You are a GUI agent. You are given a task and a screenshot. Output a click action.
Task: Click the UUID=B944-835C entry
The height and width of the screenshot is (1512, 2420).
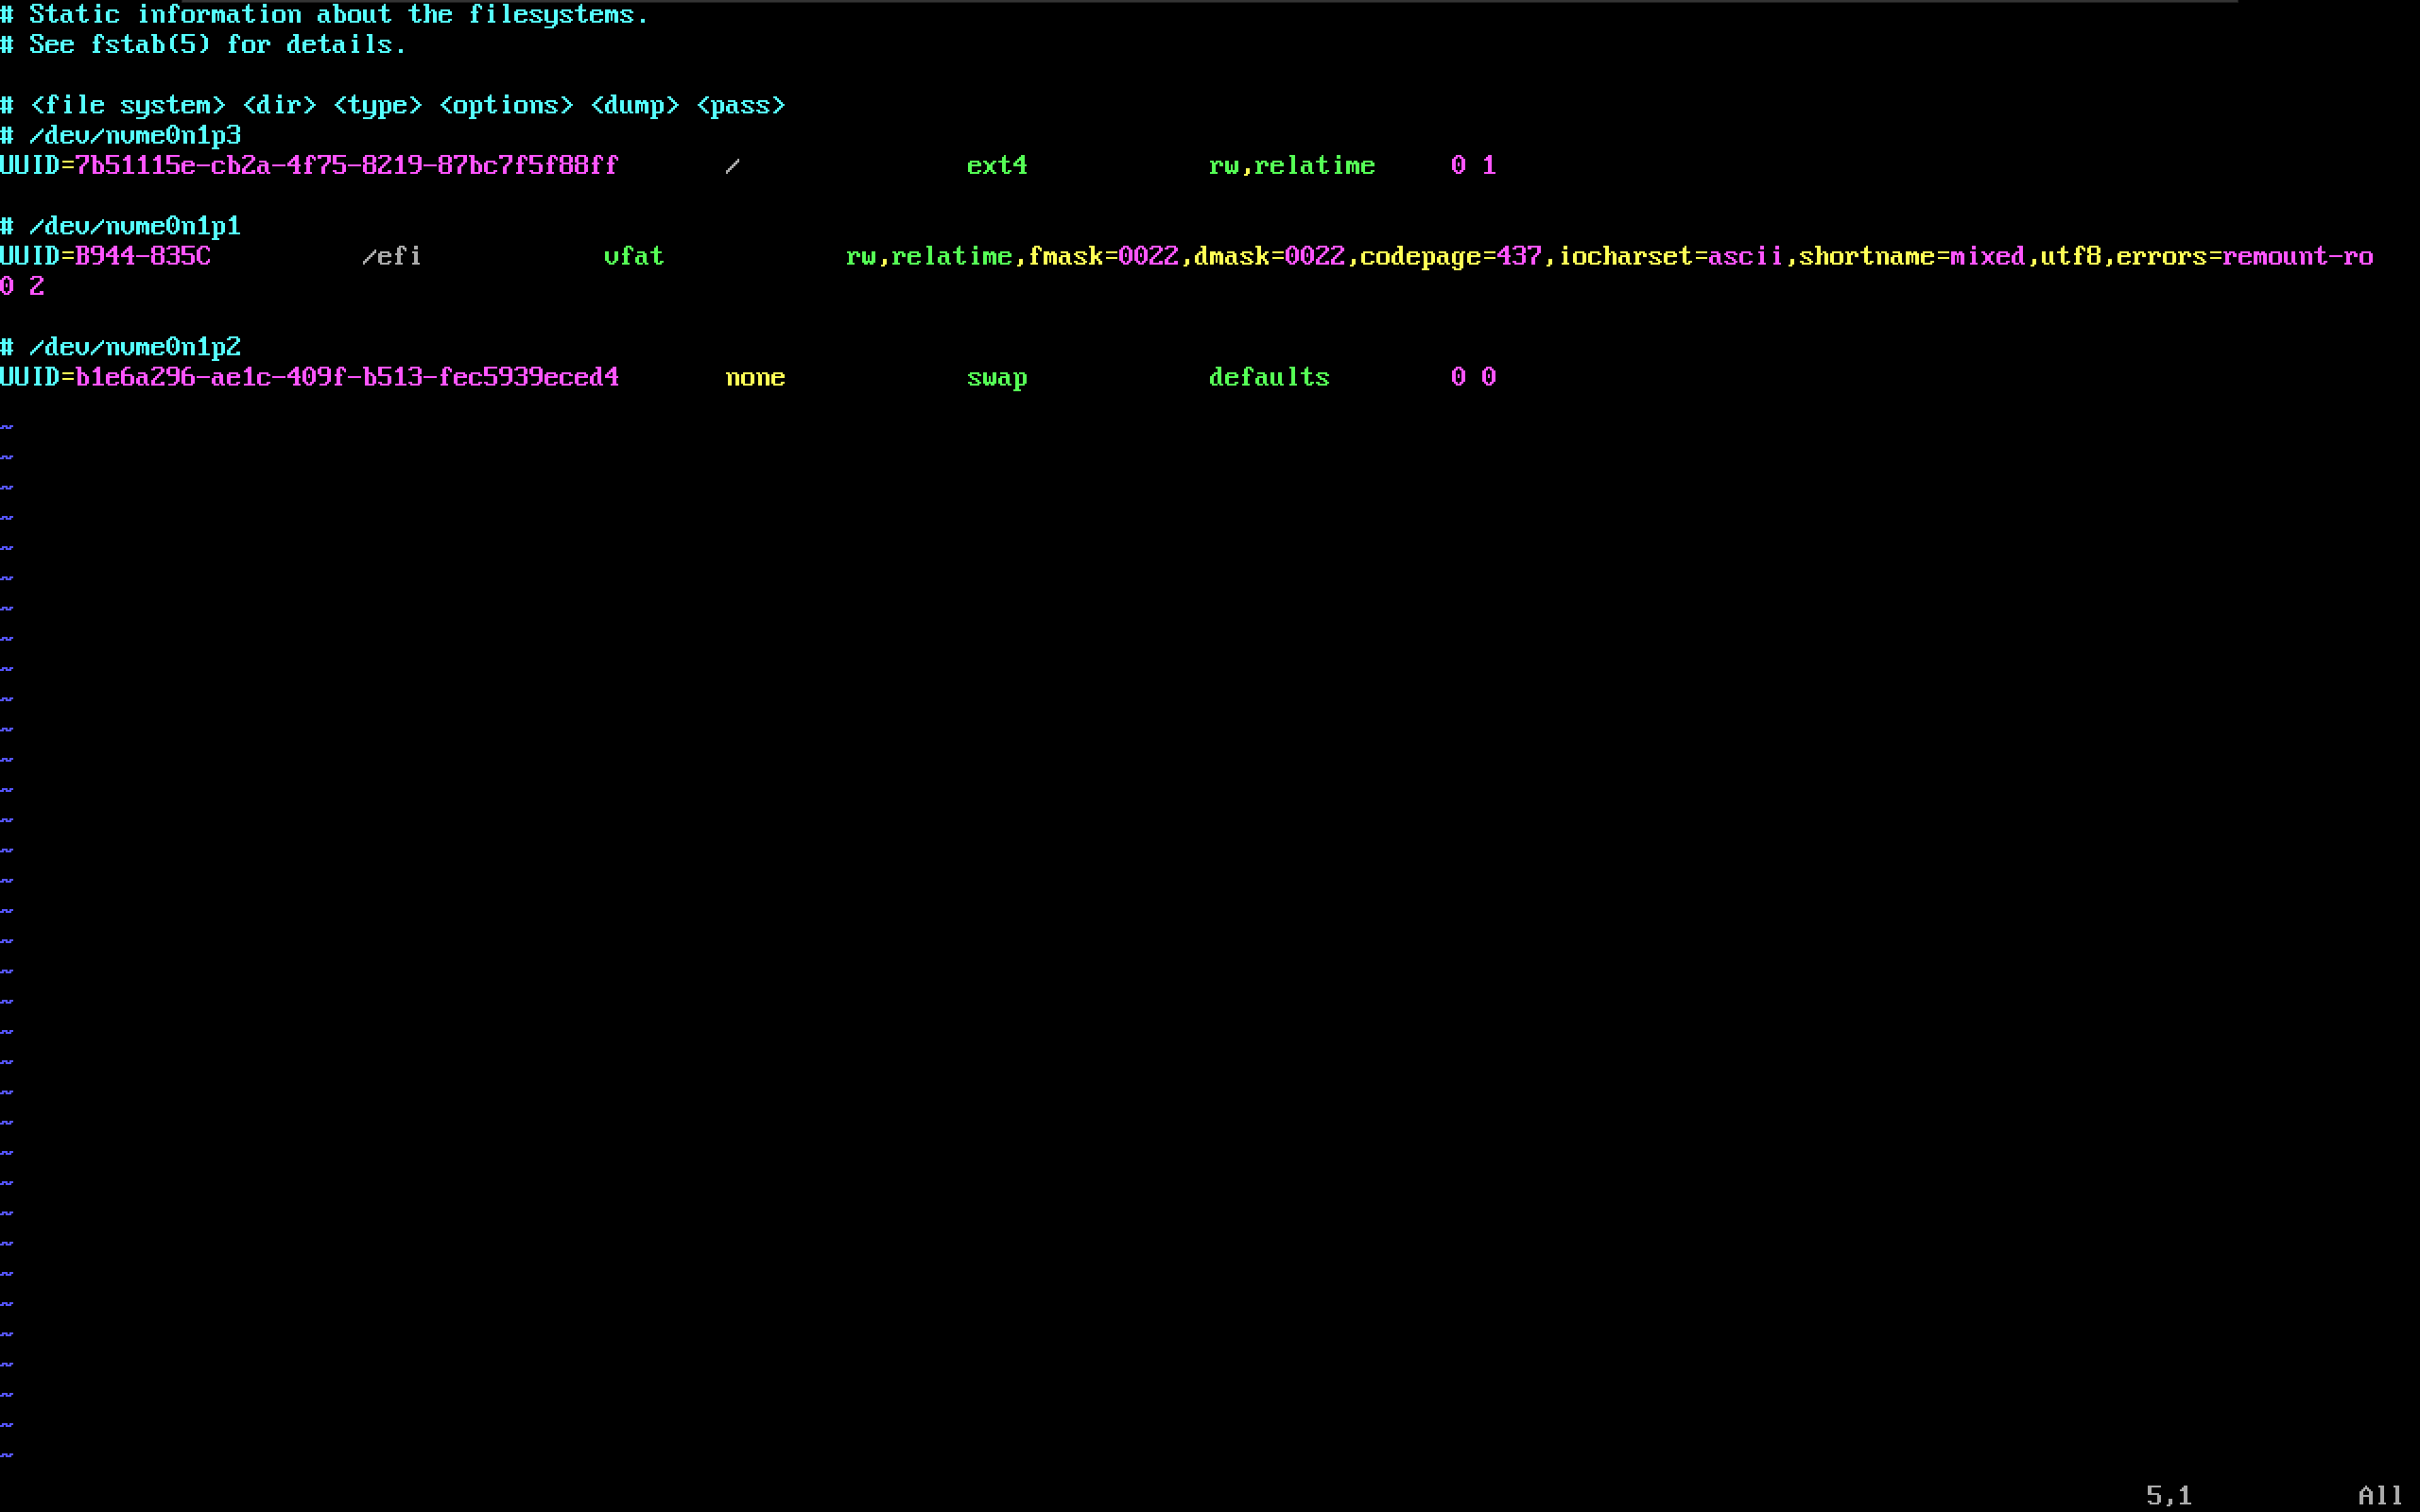coord(105,257)
